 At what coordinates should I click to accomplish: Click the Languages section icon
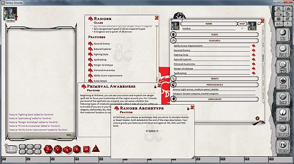point(173,99)
